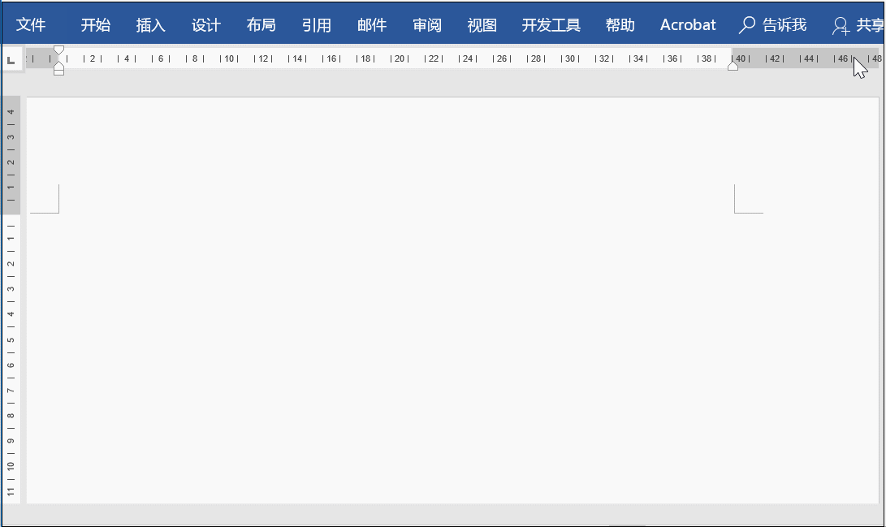Open the 文件 (File) menu
Screen dimensions: 886x527
click(x=32, y=24)
